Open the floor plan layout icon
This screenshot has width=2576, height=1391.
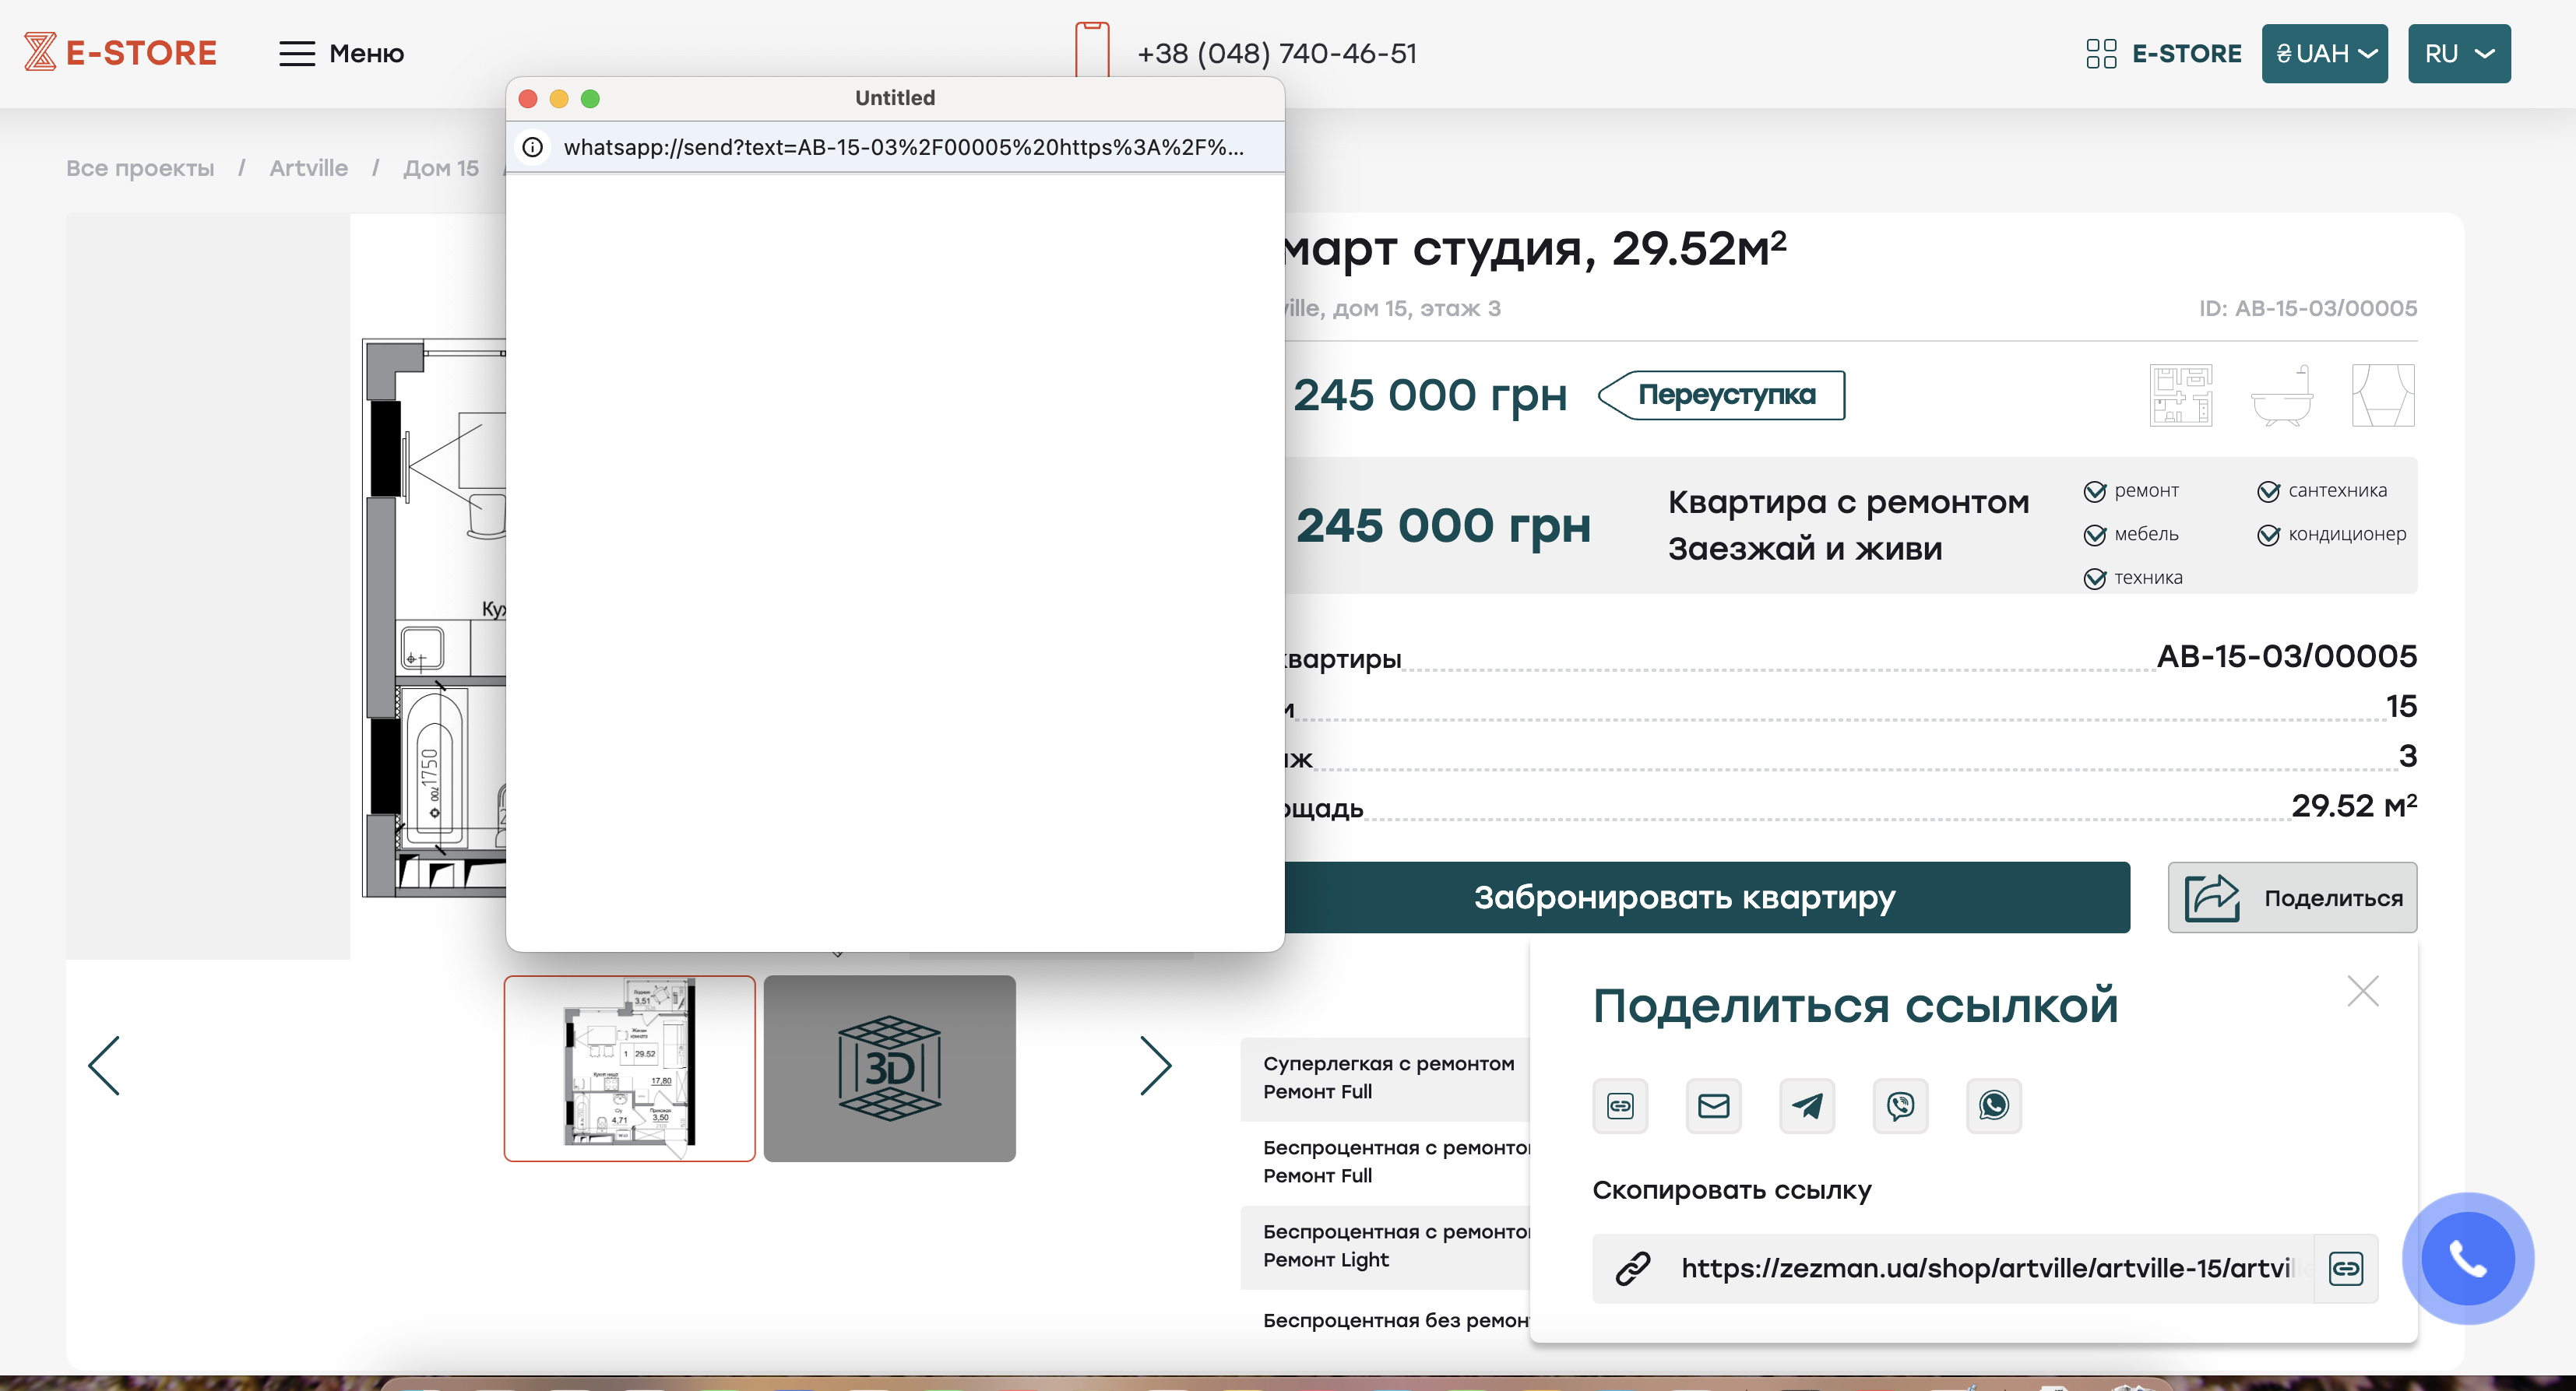pos(2181,395)
